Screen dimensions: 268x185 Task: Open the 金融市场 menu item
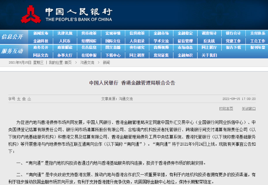point(161,33)
